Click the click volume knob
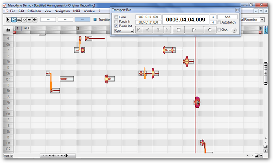The height and width of the screenshot is (163, 273). point(234,30)
